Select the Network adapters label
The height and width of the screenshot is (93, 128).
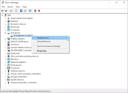tap(18, 62)
